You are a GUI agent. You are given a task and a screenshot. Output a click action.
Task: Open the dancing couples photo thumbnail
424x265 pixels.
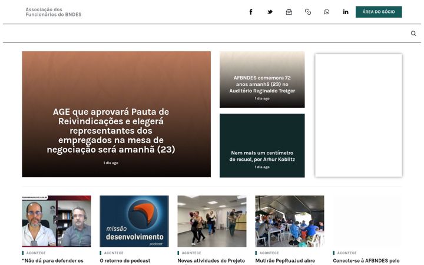click(212, 221)
